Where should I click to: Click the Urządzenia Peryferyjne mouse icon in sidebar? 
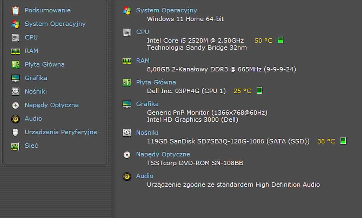pos(15,132)
